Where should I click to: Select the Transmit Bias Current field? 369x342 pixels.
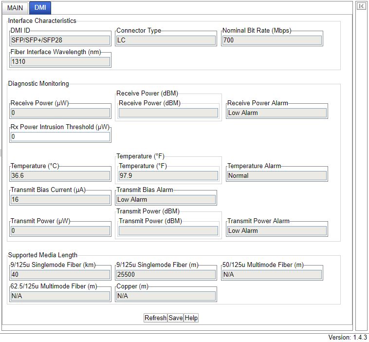[60, 200]
